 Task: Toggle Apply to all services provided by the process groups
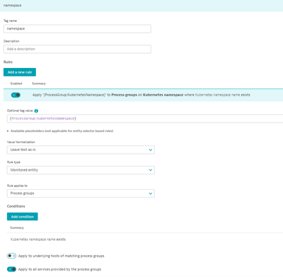[11, 269]
